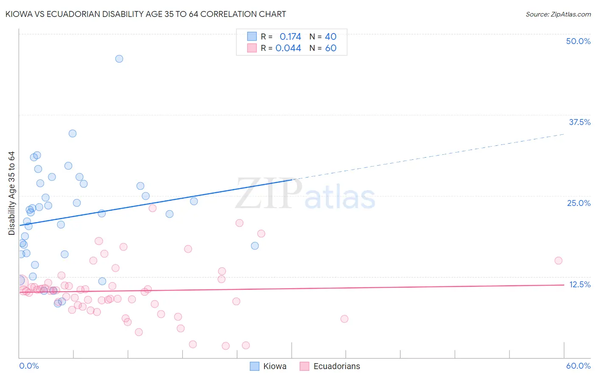Click the blue swatch in the R = 0.174 legend row
The image size is (596, 378).
[252, 36]
